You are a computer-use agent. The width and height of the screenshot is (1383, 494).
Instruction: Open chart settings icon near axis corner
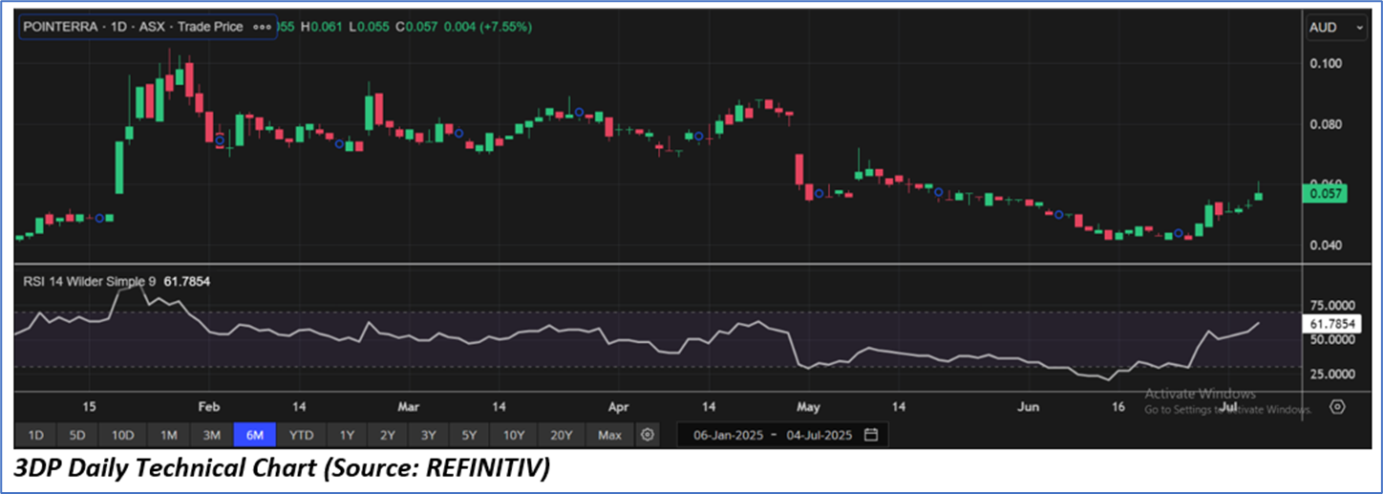click(1337, 406)
